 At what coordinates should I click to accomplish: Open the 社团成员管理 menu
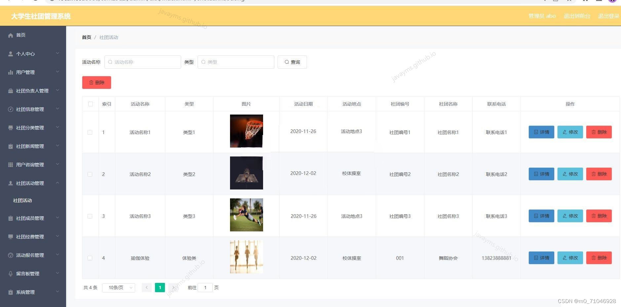[x=33, y=218]
